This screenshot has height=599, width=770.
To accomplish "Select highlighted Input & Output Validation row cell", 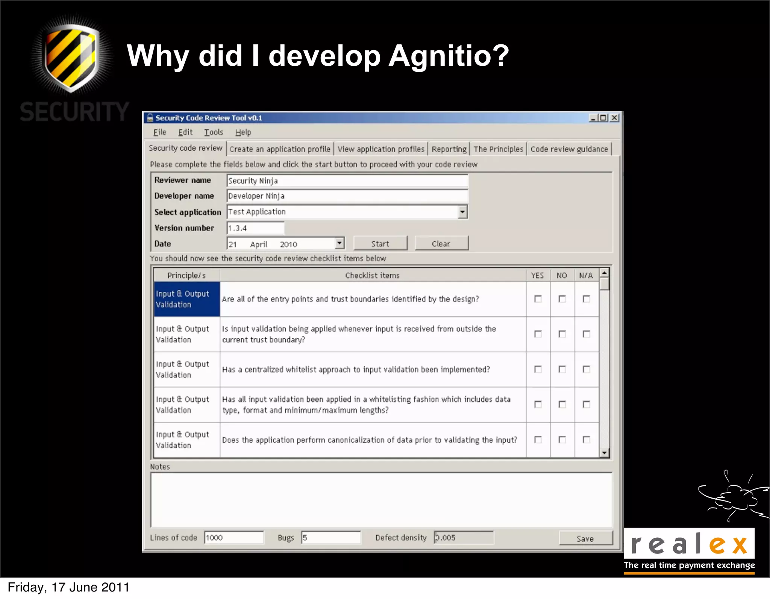I will [x=186, y=299].
